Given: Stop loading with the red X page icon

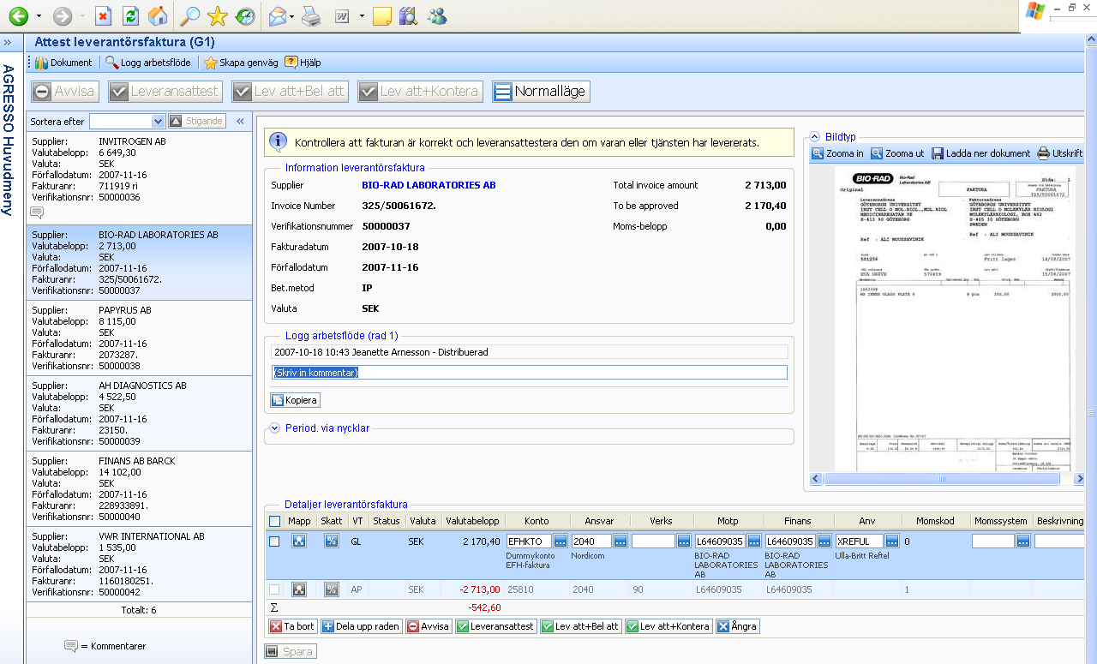Looking at the screenshot, I should (103, 15).
